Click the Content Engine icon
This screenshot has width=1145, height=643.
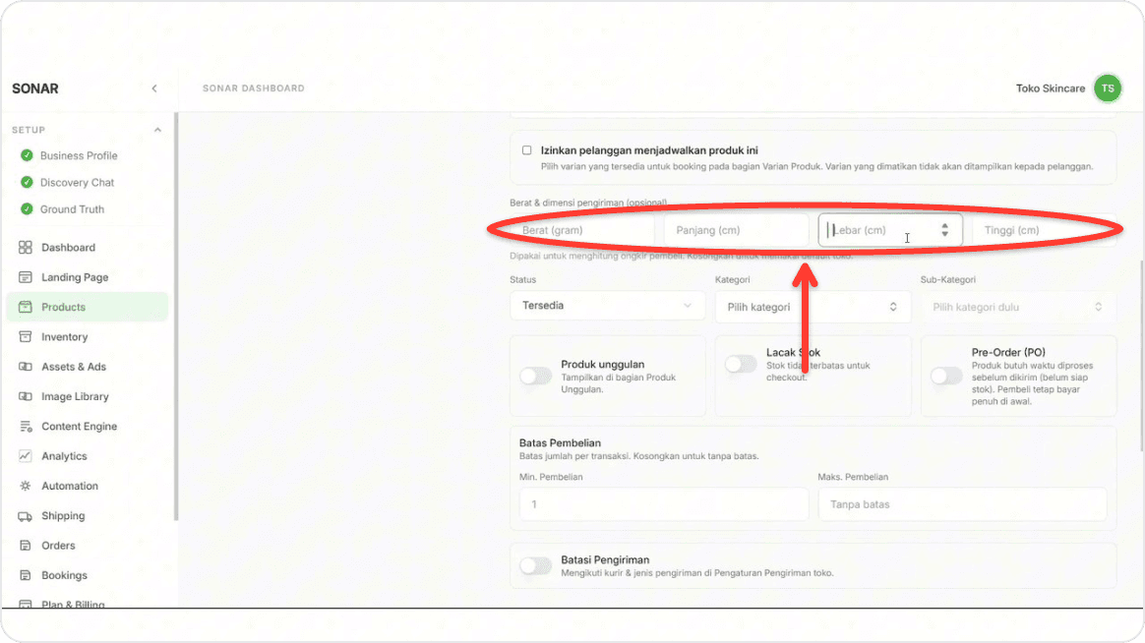(26, 427)
